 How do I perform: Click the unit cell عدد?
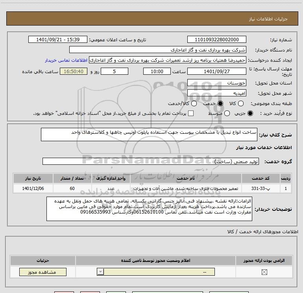[111, 188]
